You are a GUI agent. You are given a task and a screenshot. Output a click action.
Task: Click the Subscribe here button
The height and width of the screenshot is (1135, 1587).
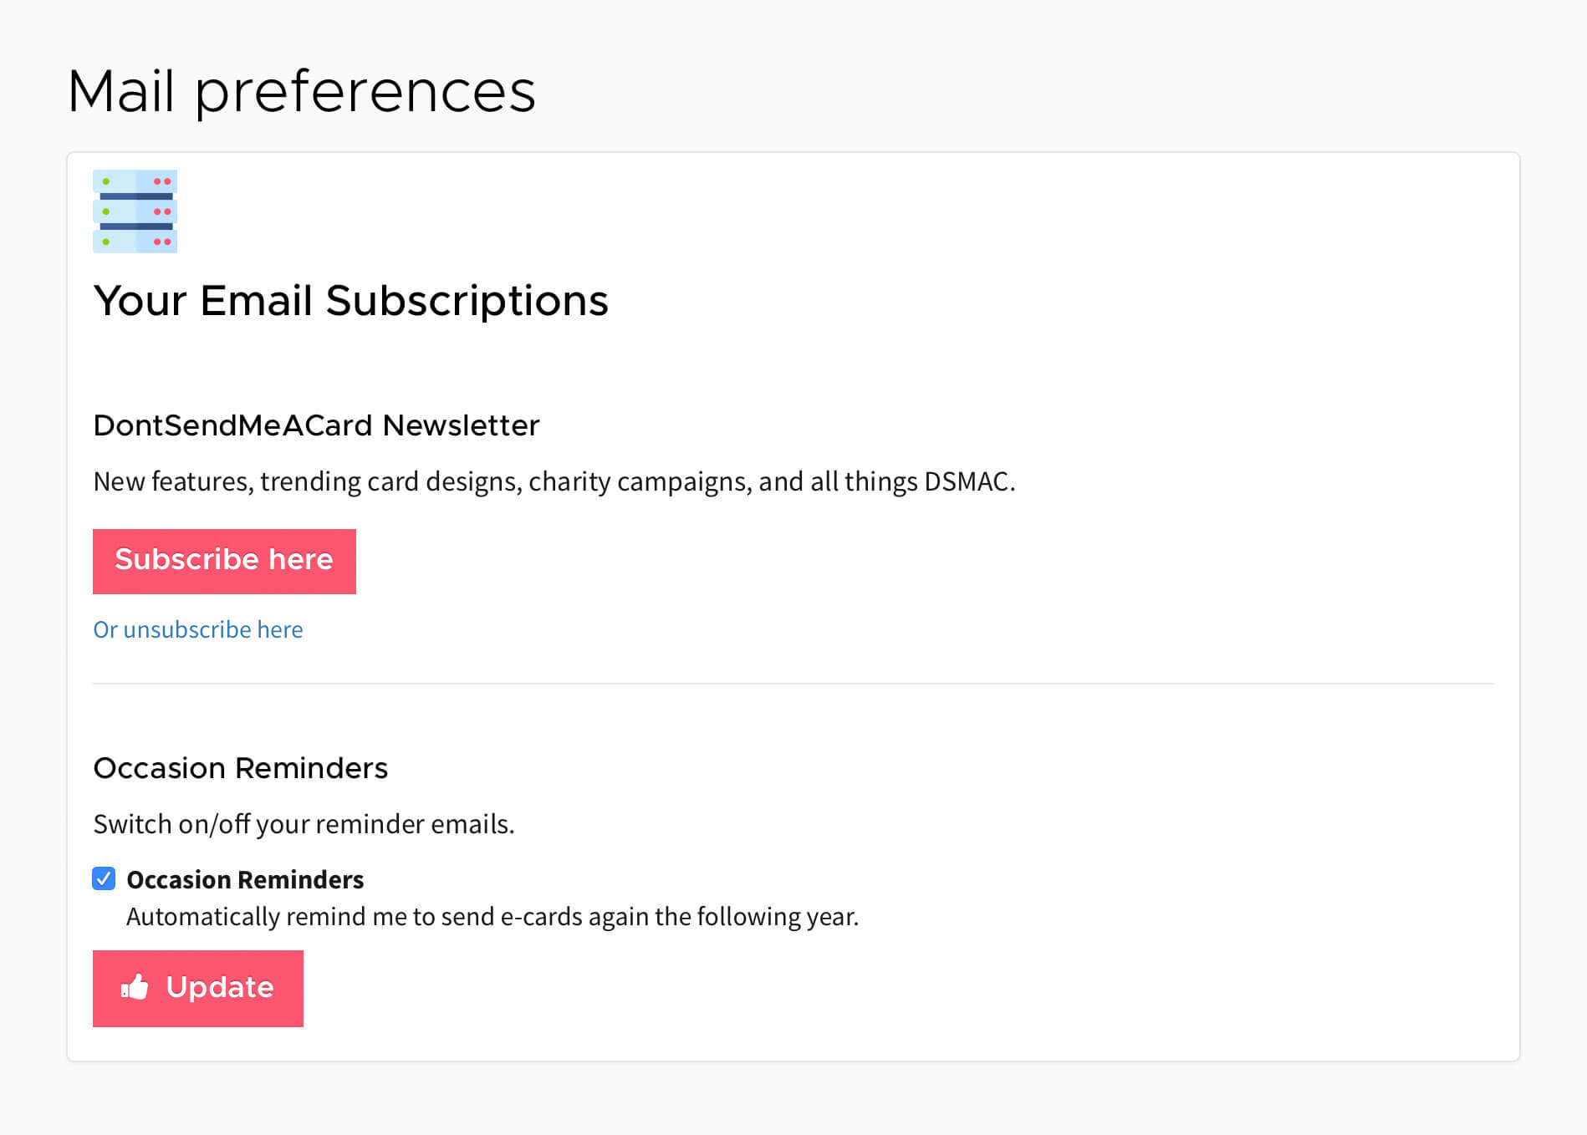(x=224, y=562)
